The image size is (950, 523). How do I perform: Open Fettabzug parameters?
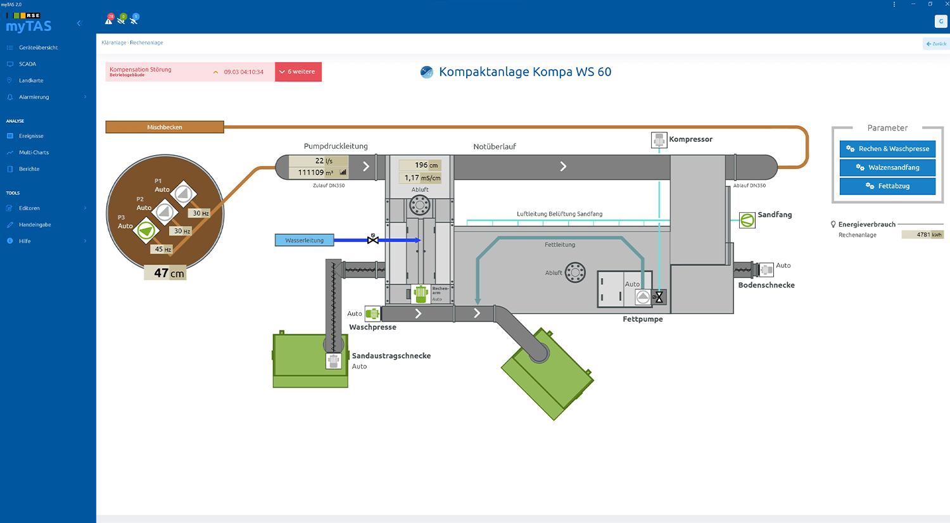coord(887,186)
